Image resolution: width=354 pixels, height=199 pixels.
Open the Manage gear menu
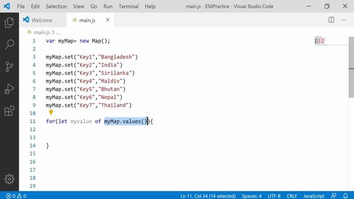click(9, 179)
